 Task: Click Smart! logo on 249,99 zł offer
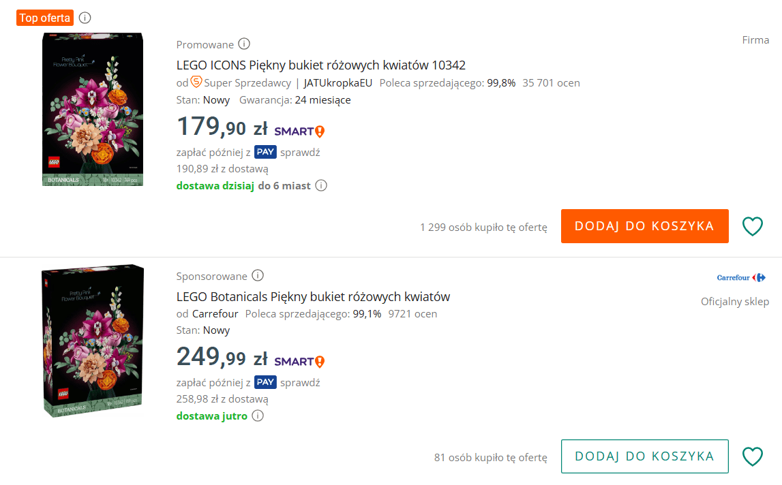click(299, 361)
